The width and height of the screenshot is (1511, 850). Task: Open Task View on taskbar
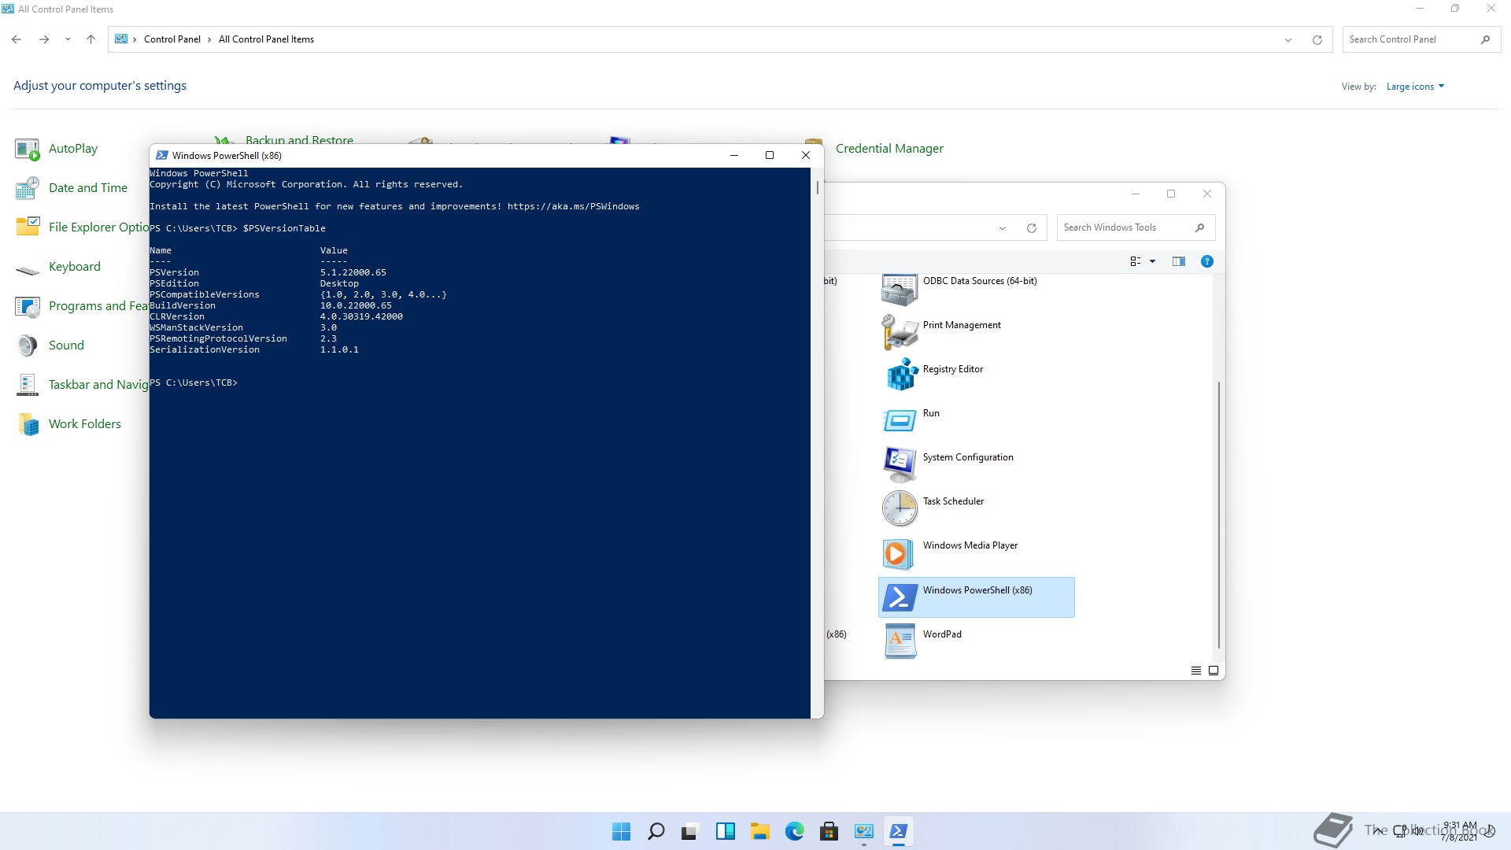690,831
